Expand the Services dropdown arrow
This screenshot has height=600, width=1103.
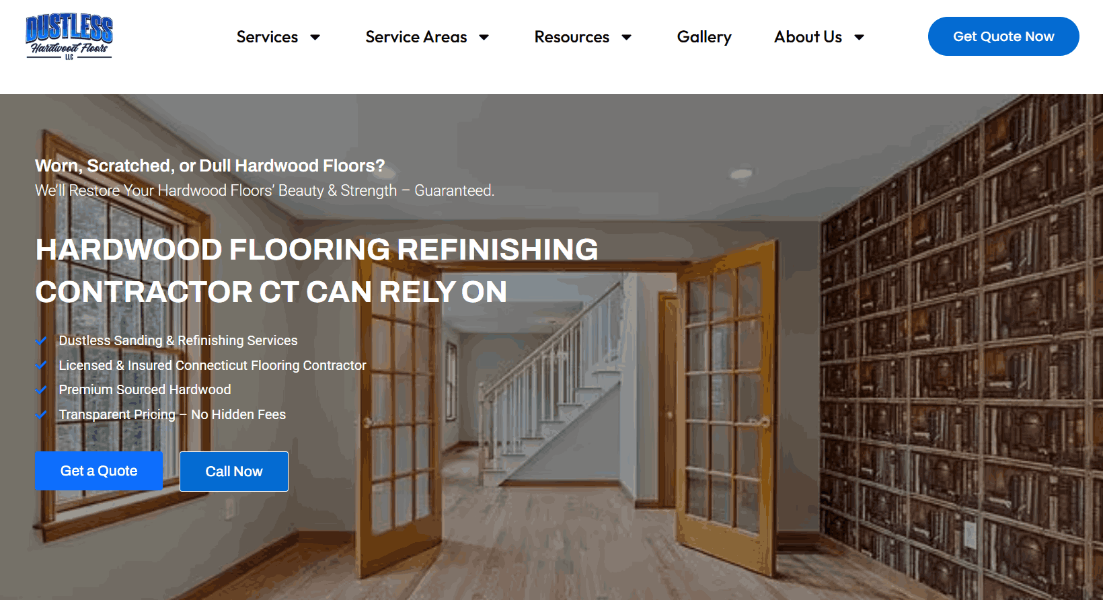[x=315, y=37]
